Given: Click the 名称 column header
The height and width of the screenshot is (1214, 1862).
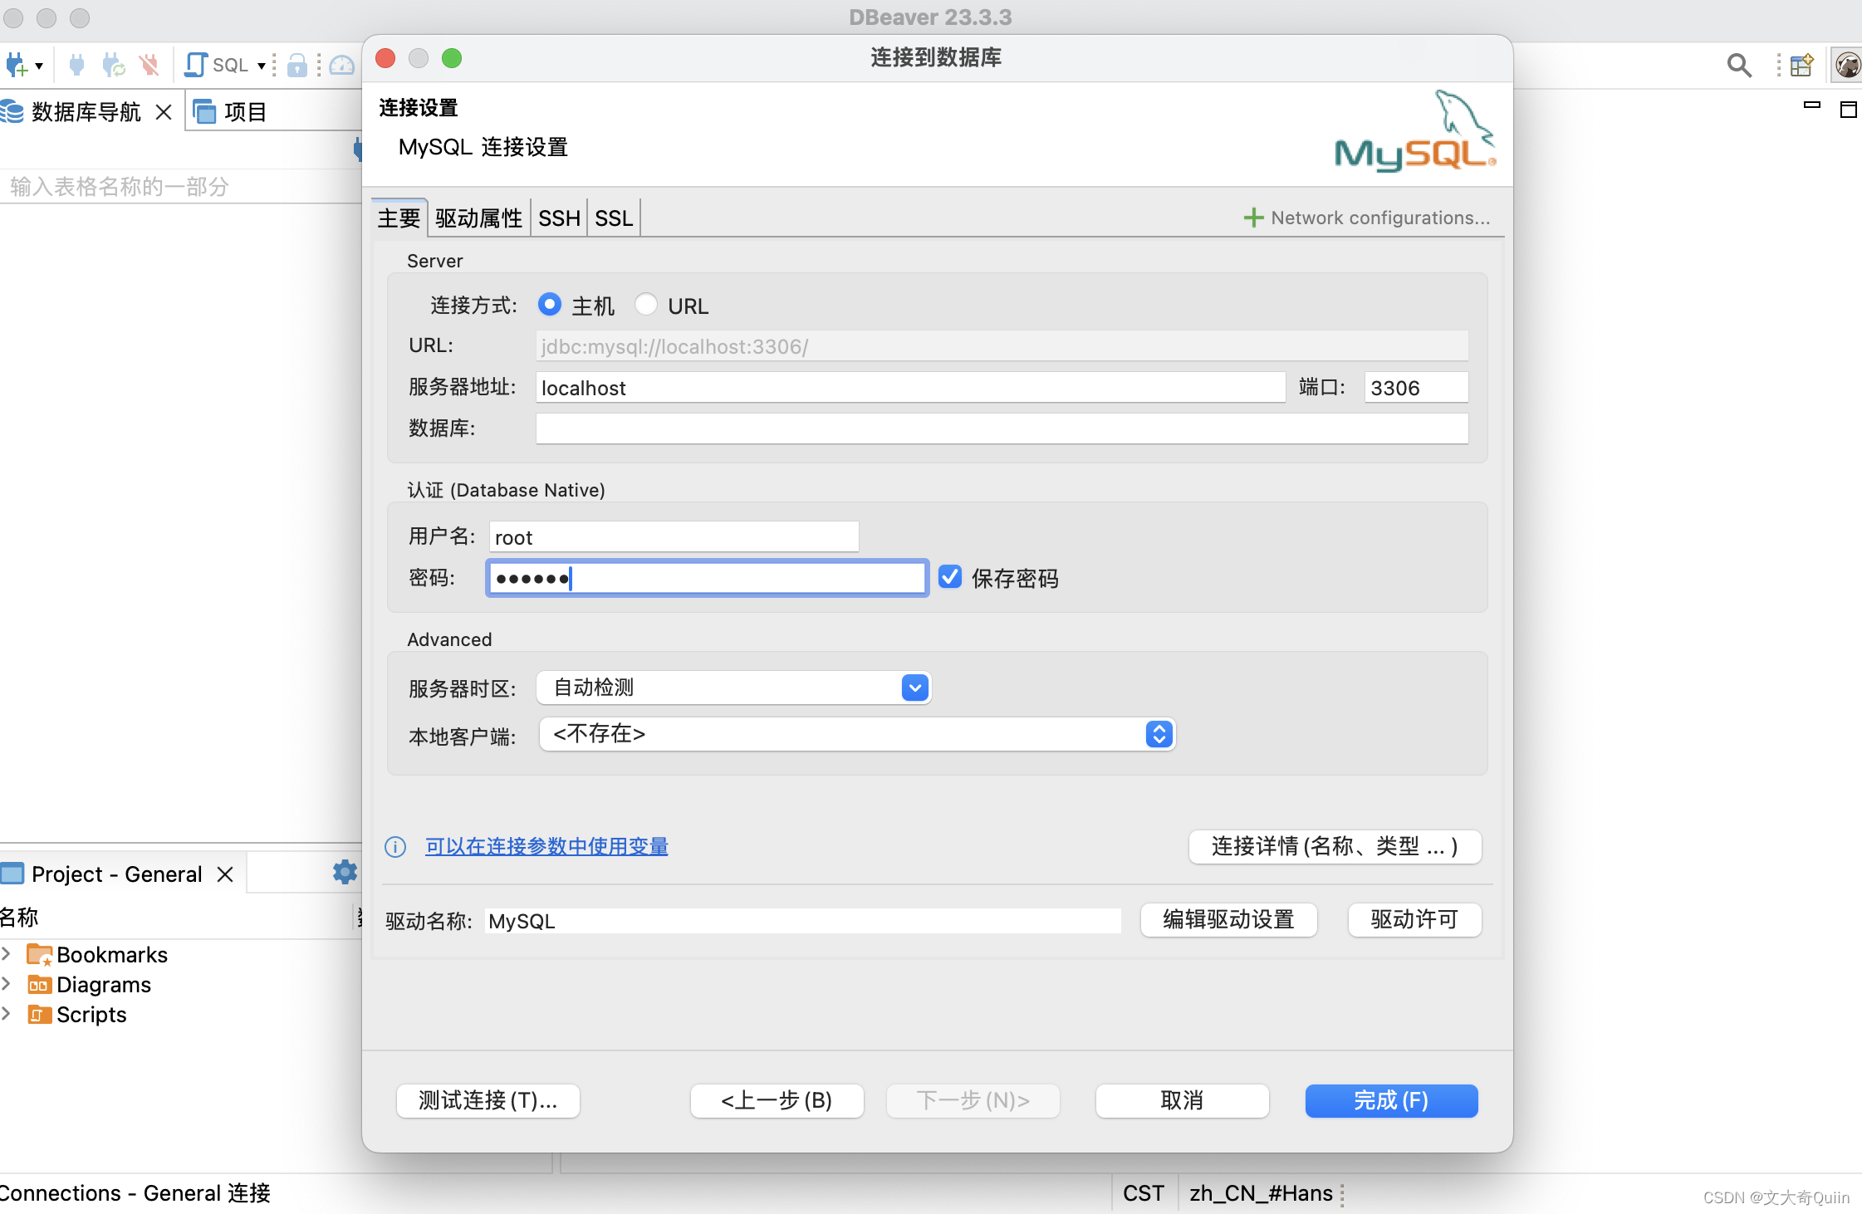Looking at the screenshot, I should click(x=20, y=917).
